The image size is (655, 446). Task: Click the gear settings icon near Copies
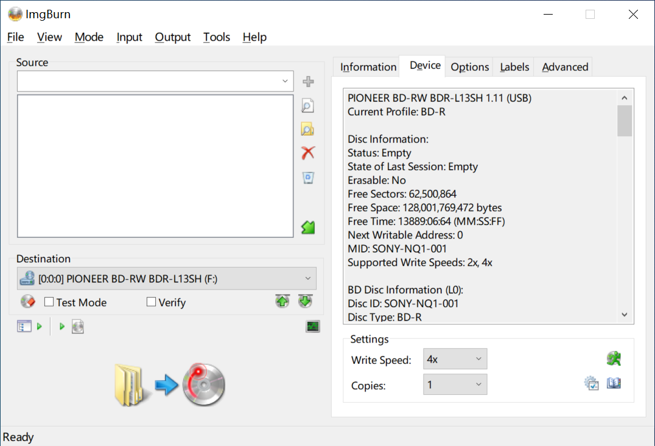592,383
